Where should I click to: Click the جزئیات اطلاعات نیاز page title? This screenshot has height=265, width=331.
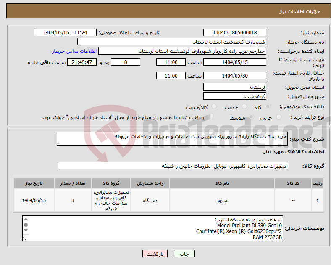tap(300, 11)
